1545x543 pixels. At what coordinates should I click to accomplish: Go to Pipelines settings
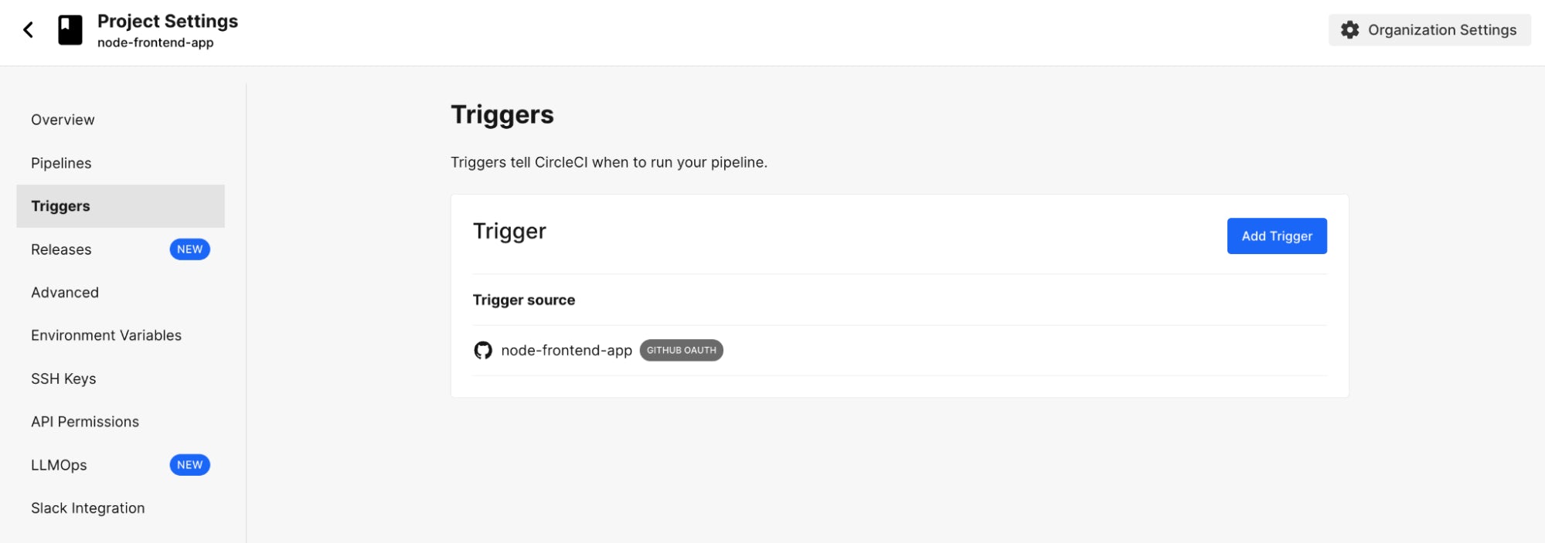61,163
